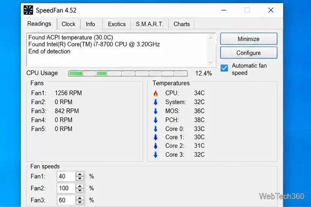Open the Info tab
Viewport: 311px width, 207px height.
90,24
